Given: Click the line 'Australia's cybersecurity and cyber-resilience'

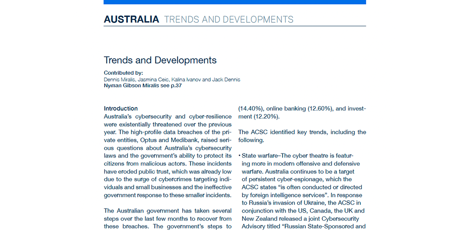Looking at the screenshot, I should (167, 116).
